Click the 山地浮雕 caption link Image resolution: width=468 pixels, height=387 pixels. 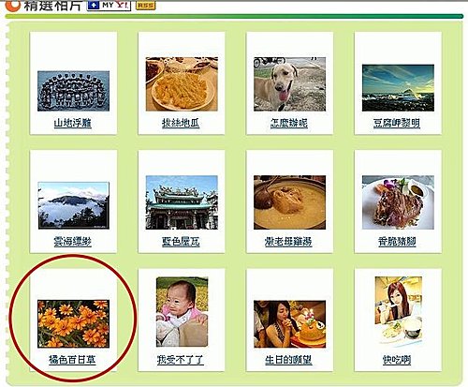73,124
